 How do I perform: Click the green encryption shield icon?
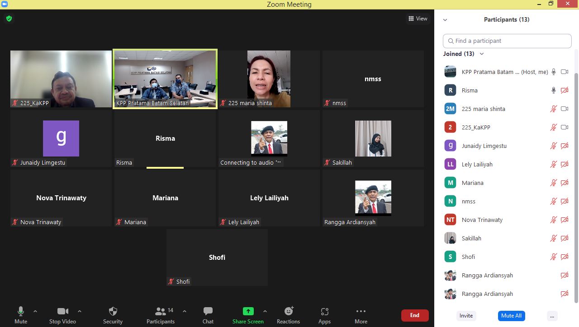click(9, 18)
